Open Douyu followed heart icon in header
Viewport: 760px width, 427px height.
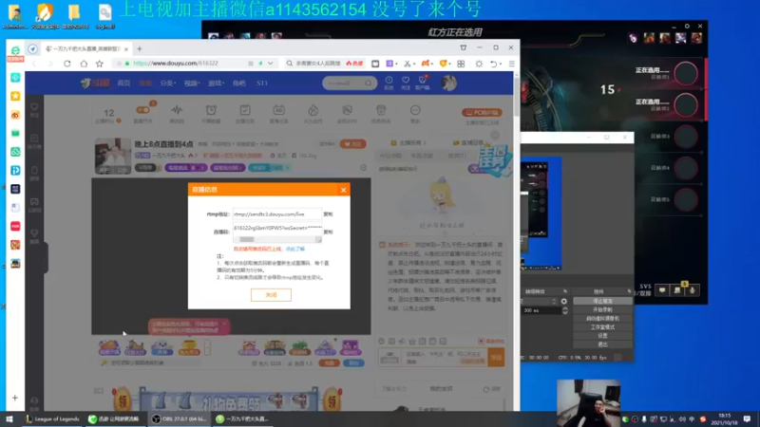[406, 83]
